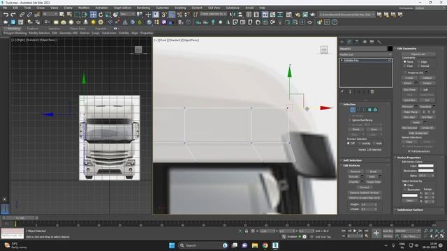
Task: Open the Create tab plus icon
Action: [x=342, y=42]
